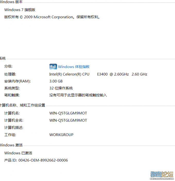The height and width of the screenshot is (181, 175).
Task: Click the 笔和触摸 label
Action: coord(12,95)
